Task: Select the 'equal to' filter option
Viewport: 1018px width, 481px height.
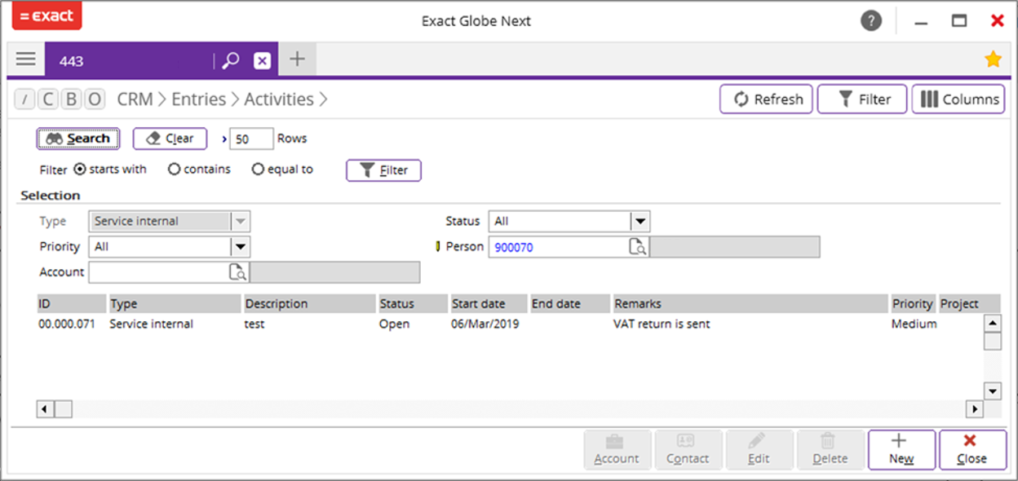Action: click(x=283, y=170)
